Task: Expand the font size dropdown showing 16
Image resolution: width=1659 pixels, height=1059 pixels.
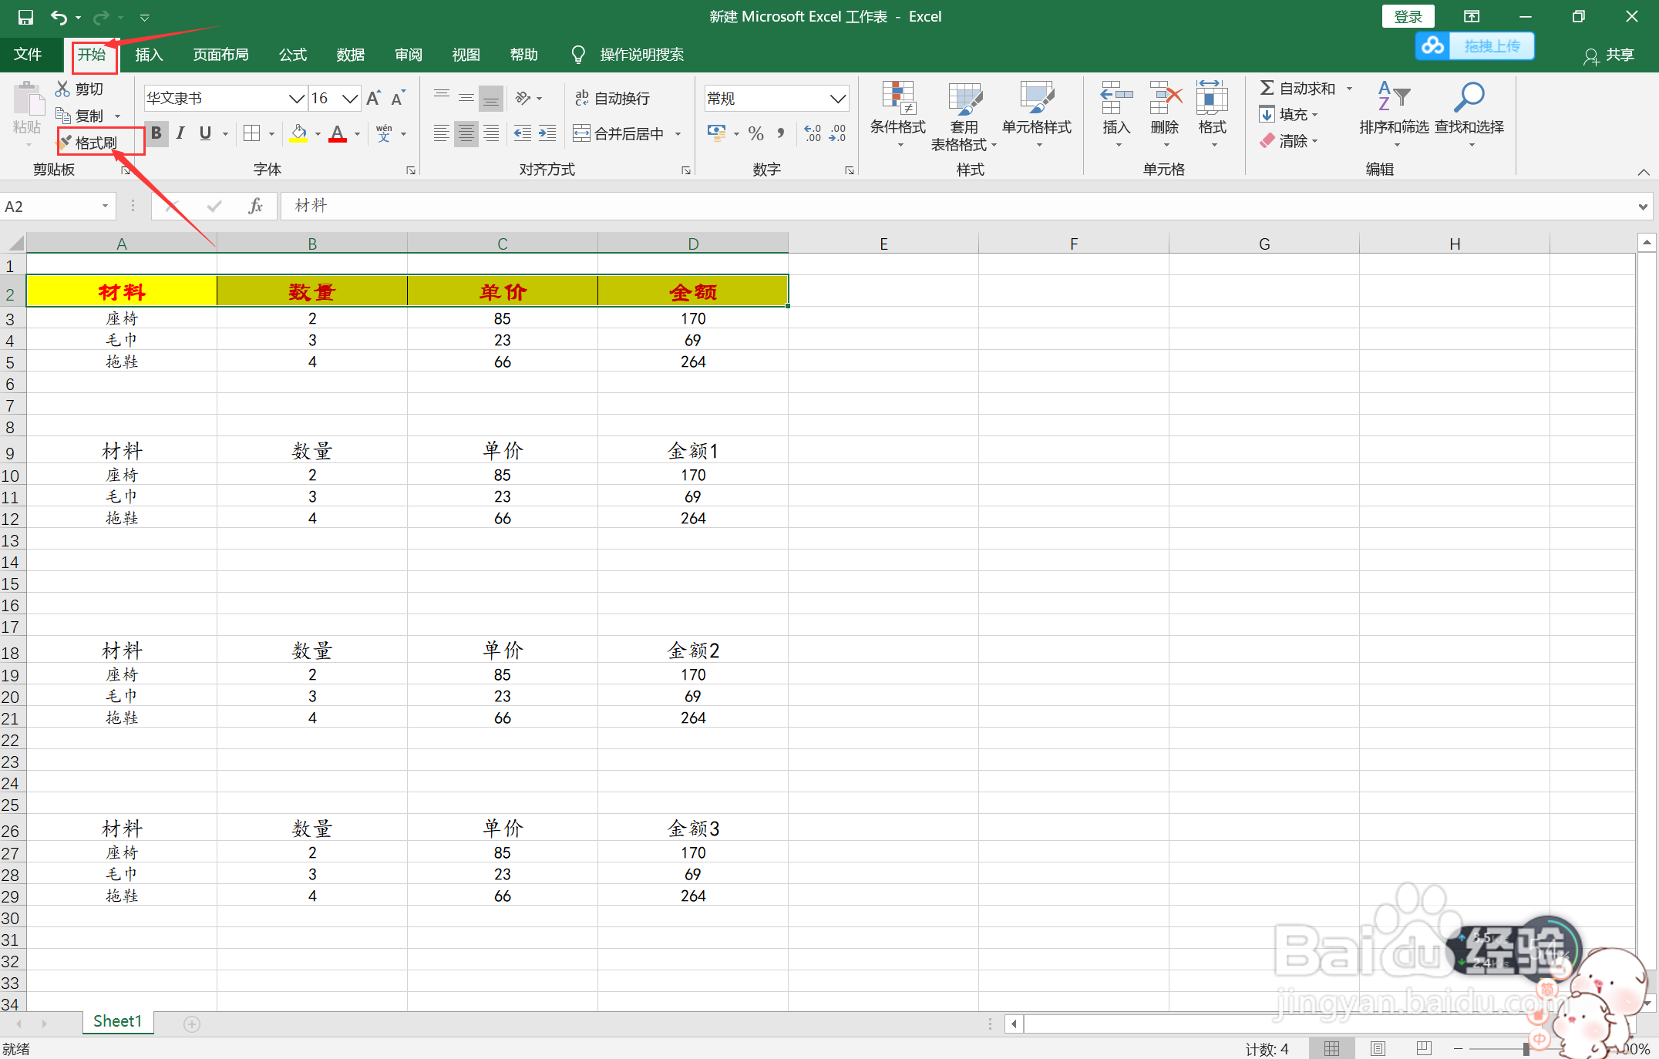Action: coord(349,99)
